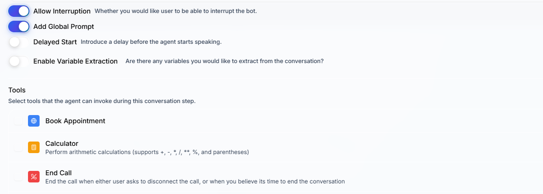Viewport: 543px width, 194px height.
Task: Click the red End Call phone icon
Action: tap(34, 177)
